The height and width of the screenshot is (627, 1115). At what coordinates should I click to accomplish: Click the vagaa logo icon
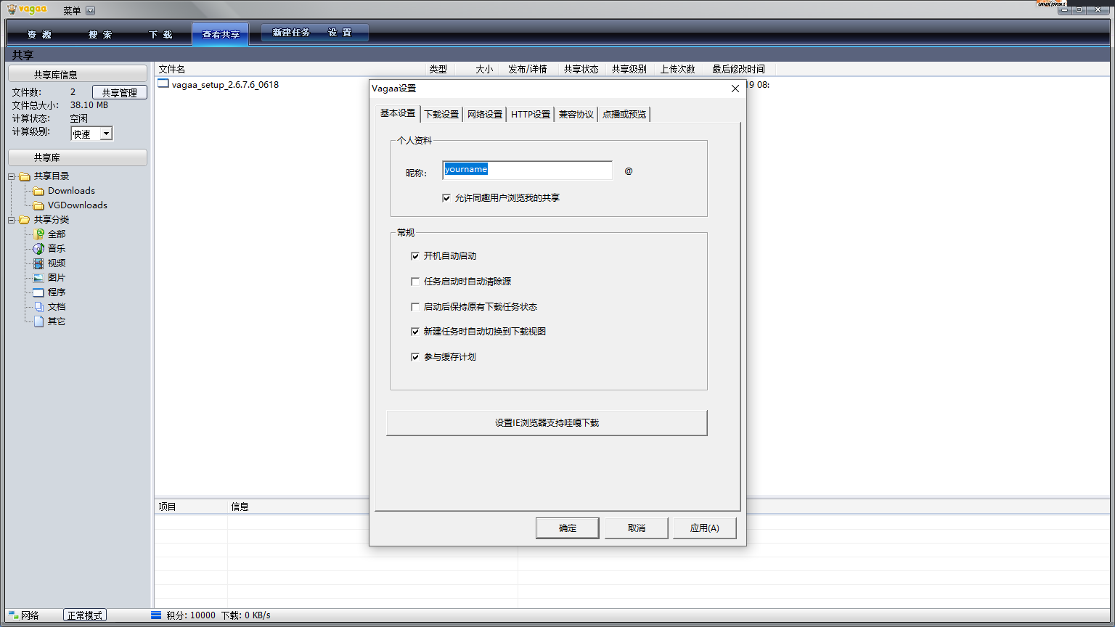28,9
